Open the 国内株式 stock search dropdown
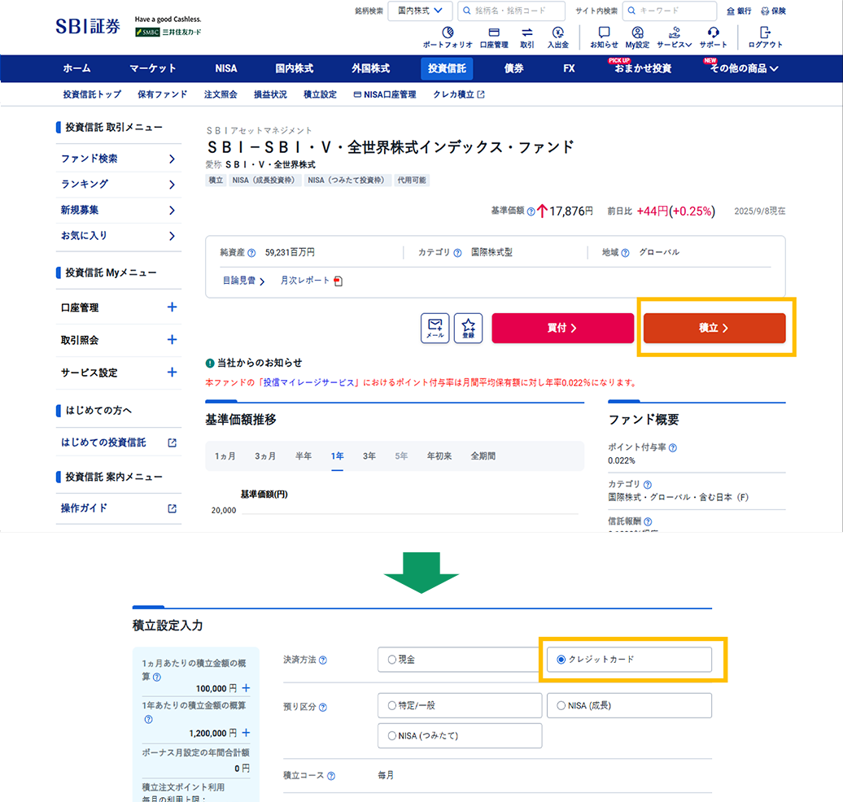Viewport: 843px width, 802px height. [420, 11]
